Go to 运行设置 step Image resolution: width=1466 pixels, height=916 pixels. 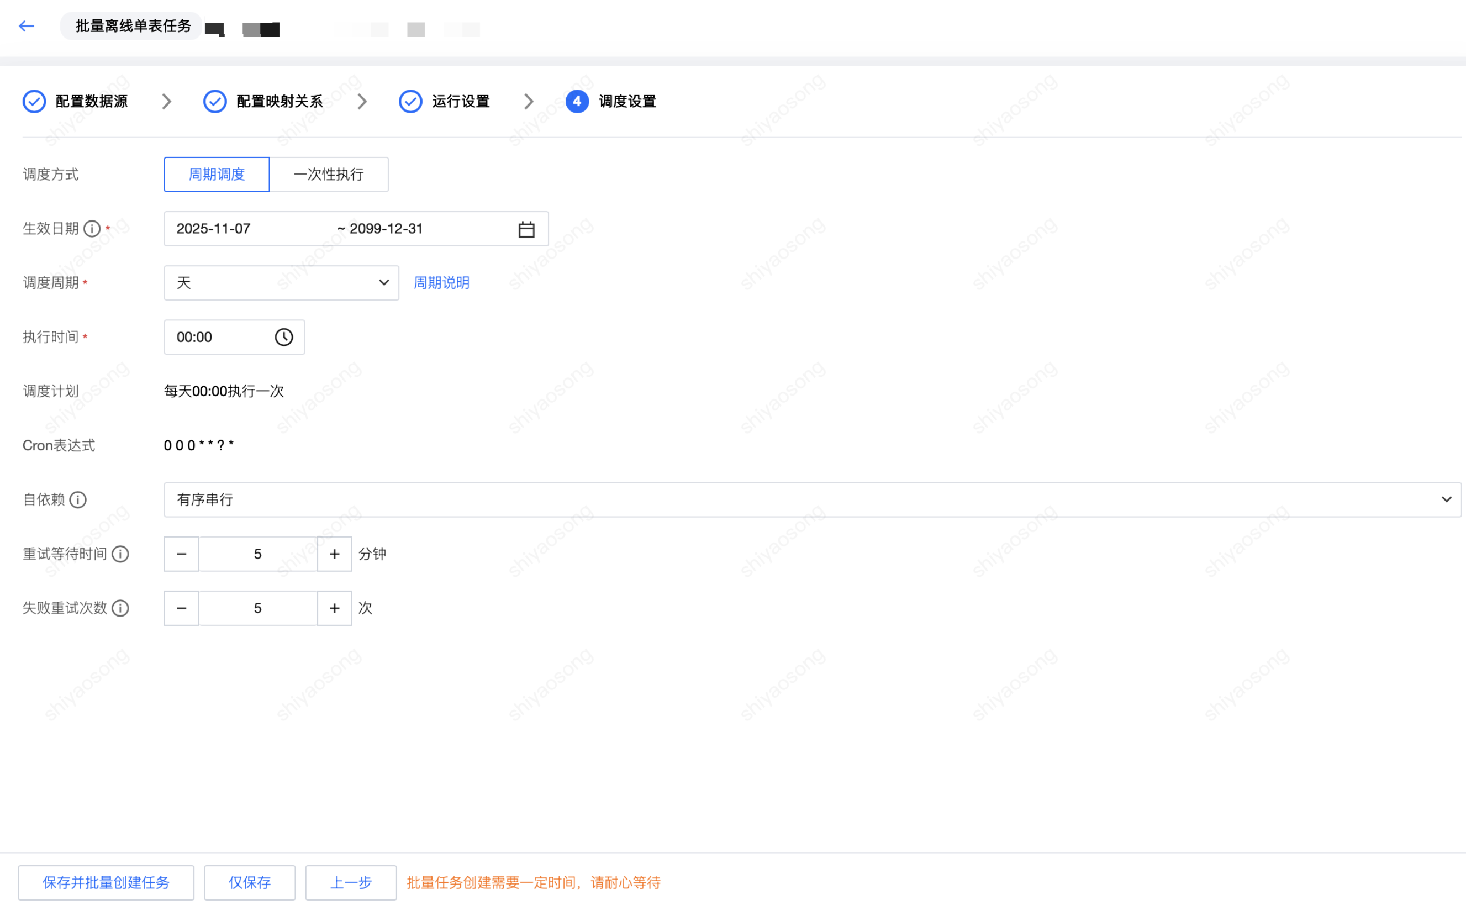pyautogui.click(x=460, y=101)
